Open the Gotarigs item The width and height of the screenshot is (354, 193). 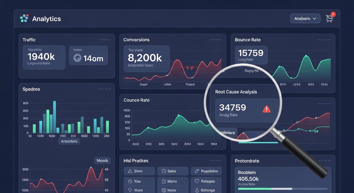pos(206,190)
